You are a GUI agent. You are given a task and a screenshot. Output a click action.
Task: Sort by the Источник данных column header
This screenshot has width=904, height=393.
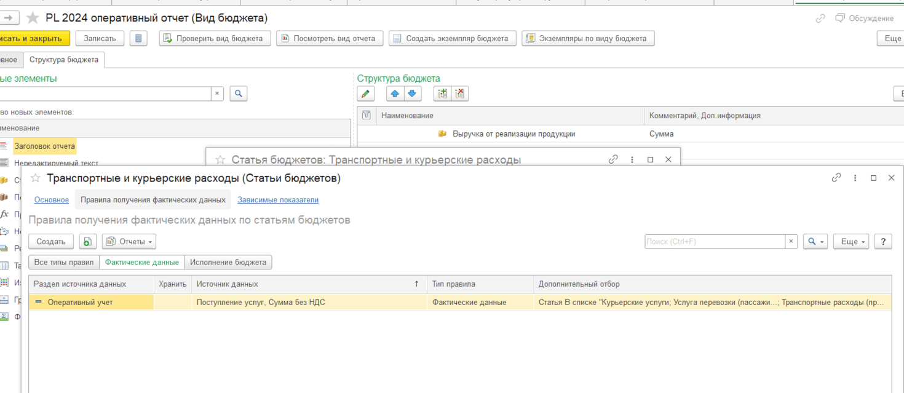[x=307, y=284]
